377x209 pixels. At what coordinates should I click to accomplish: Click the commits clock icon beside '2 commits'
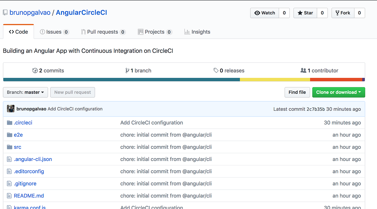coord(35,70)
